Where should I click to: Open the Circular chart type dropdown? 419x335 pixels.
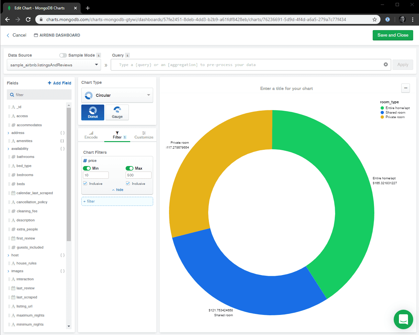pos(117,95)
